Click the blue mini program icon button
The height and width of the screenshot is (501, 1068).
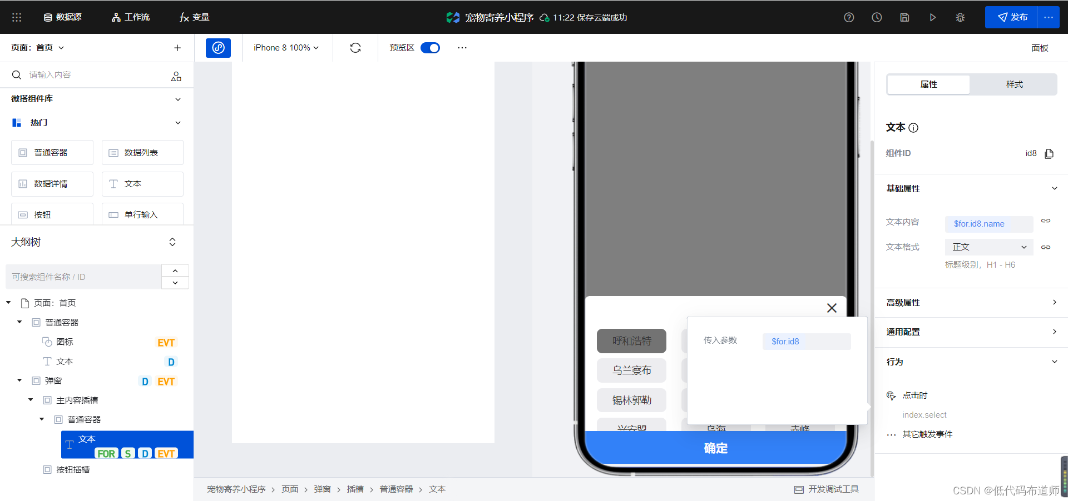[218, 48]
